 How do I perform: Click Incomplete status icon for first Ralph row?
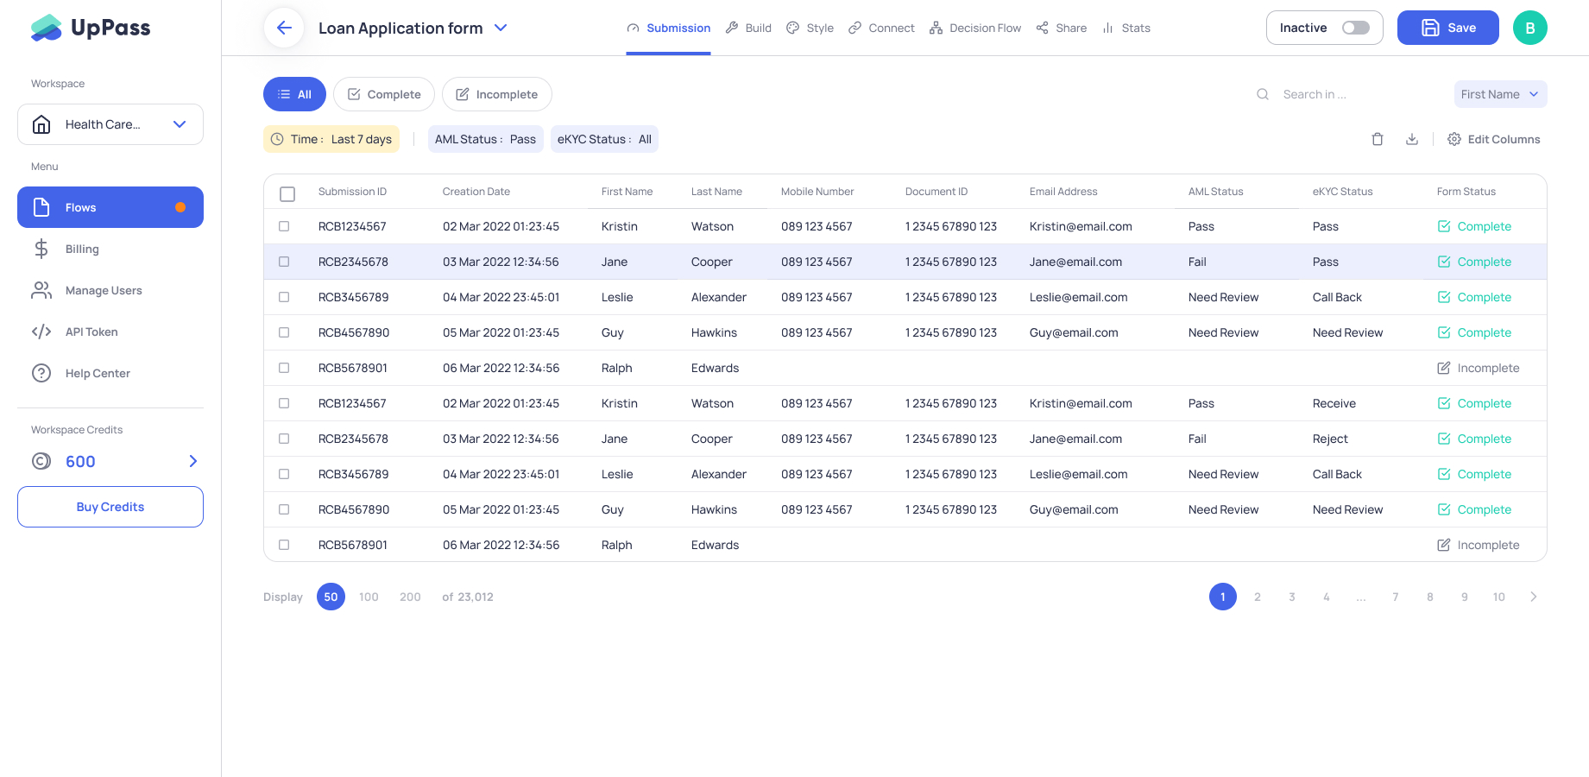tap(1444, 368)
